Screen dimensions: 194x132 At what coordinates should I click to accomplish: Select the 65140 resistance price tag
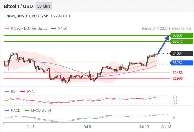click(x=181, y=41)
